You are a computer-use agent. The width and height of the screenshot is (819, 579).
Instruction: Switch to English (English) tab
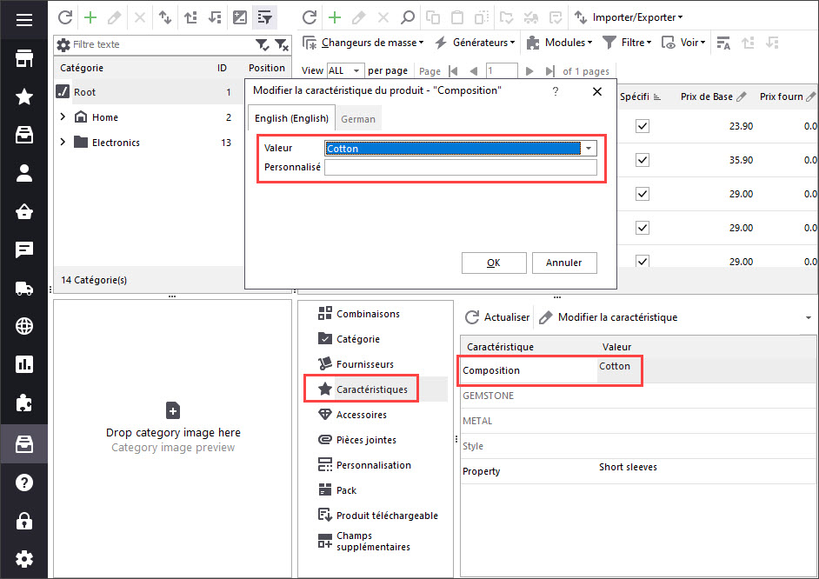[291, 118]
